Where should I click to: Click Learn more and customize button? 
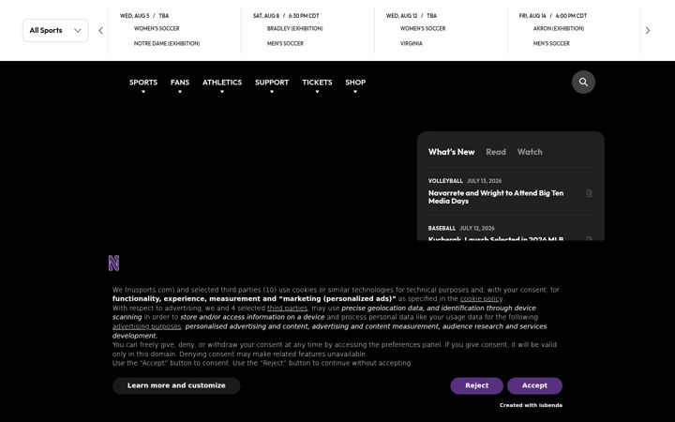[176, 385]
